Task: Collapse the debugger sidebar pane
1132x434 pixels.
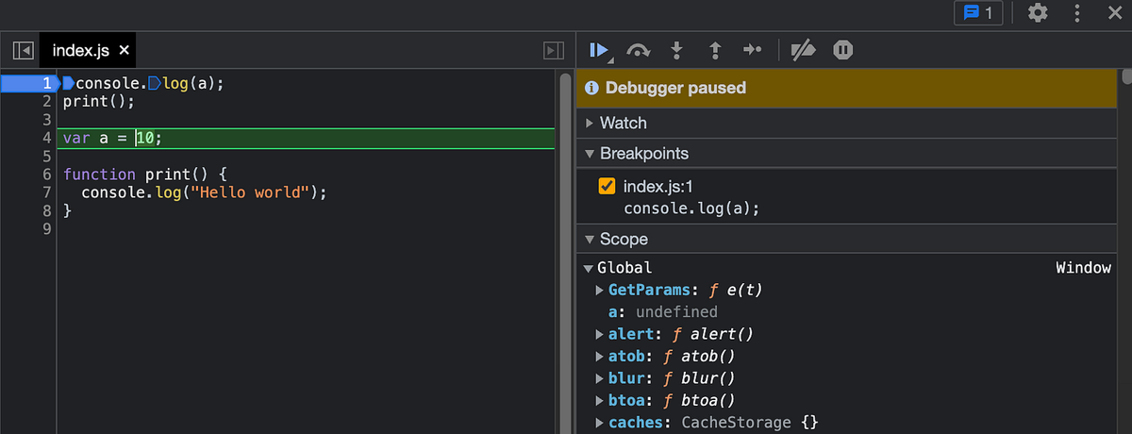Action: coord(554,50)
